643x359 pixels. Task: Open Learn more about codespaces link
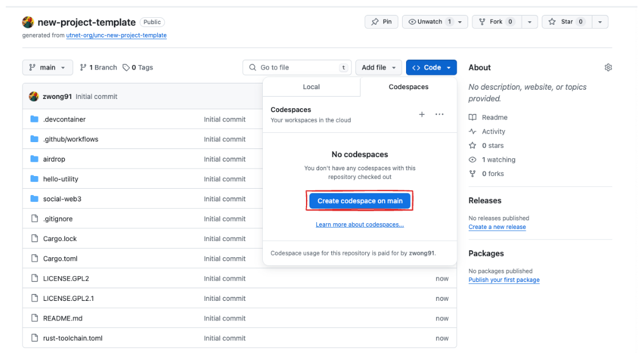tap(359, 225)
